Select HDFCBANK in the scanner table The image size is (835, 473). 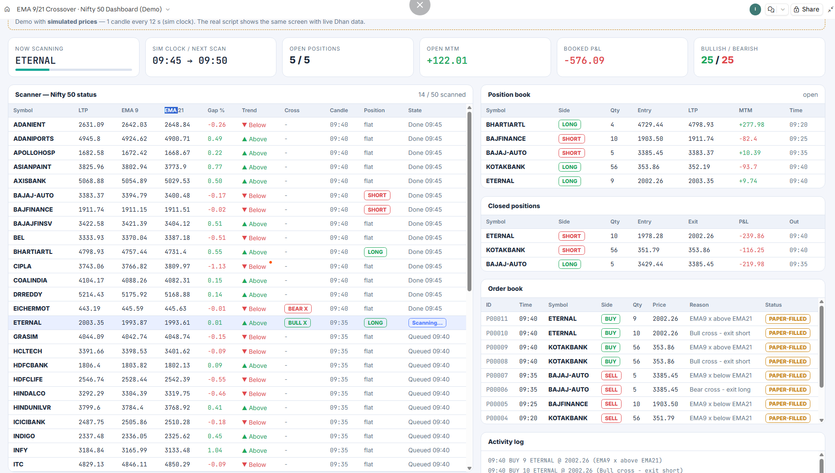(x=31, y=365)
